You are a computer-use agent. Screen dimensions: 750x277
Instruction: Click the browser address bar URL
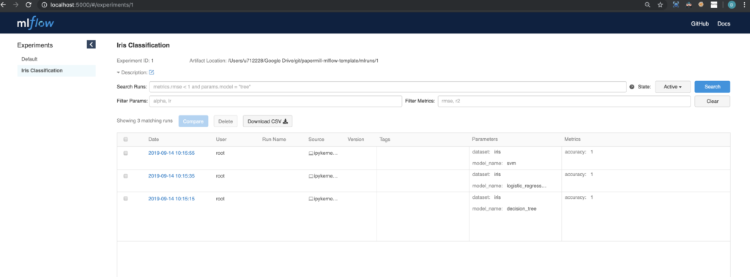(92, 4)
